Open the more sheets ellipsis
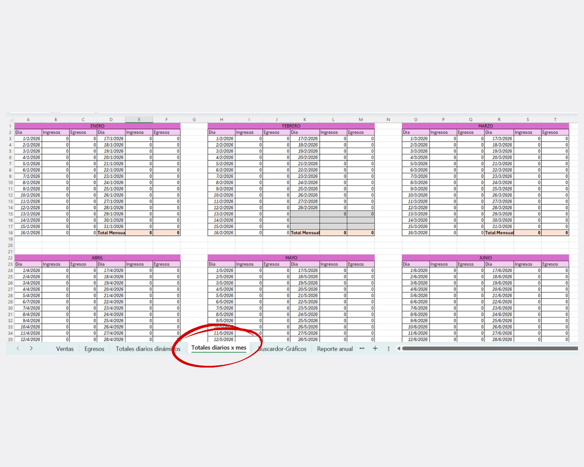Screen dimensions: 584x467 click(362, 349)
